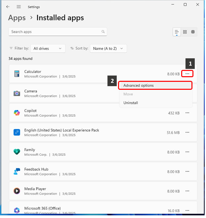Close the Settings window
Image resolution: width=206 pixels, height=218 pixels.
coord(197,5)
